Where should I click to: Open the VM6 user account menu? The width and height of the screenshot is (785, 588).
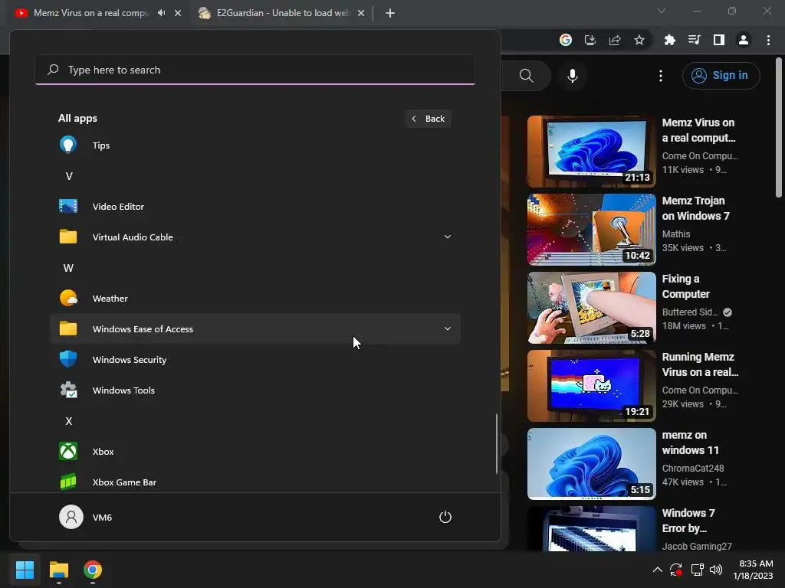[x=86, y=517]
